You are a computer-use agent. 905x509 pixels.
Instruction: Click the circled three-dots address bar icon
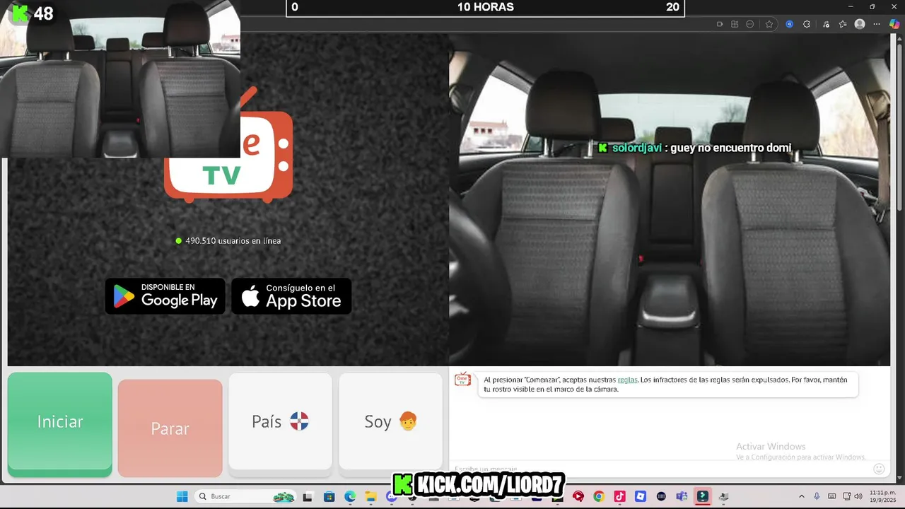click(x=750, y=24)
